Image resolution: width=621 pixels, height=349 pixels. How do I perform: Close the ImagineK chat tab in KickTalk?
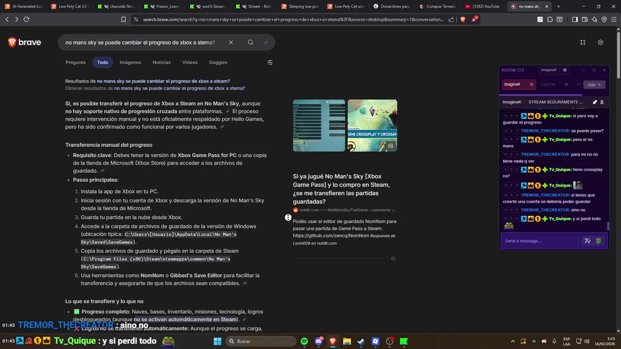tap(531, 84)
